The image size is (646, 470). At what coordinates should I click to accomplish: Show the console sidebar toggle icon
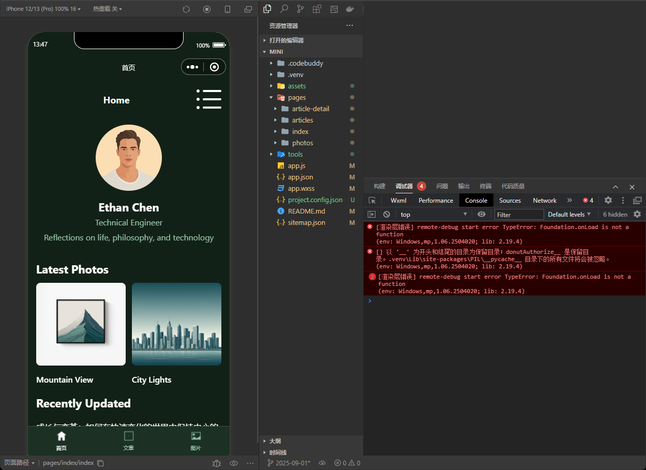(371, 215)
